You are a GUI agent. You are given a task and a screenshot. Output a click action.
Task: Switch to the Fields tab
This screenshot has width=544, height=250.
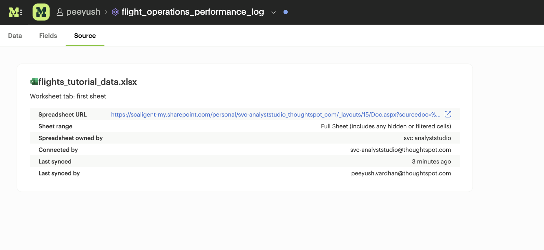coord(48,36)
